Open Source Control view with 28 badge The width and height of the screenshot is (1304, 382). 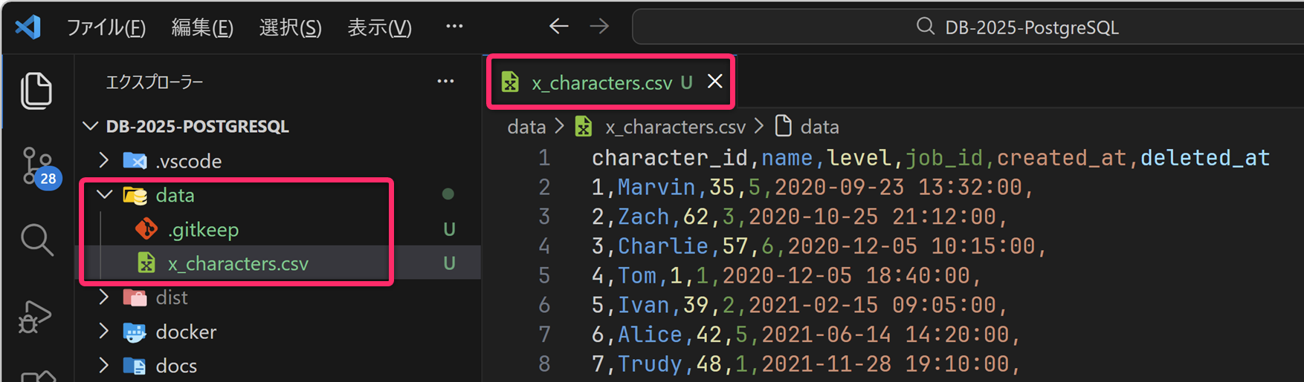(x=36, y=166)
